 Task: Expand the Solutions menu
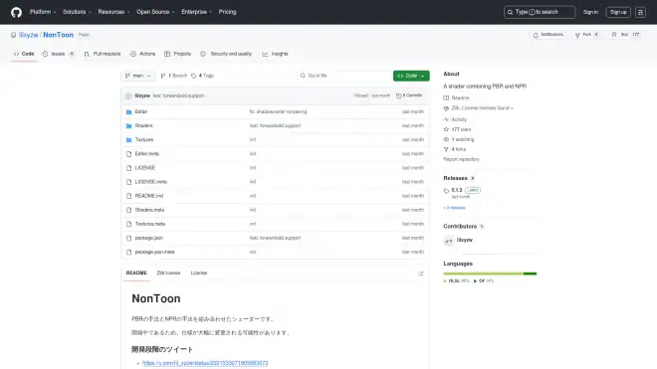pyautogui.click(x=77, y=12)
